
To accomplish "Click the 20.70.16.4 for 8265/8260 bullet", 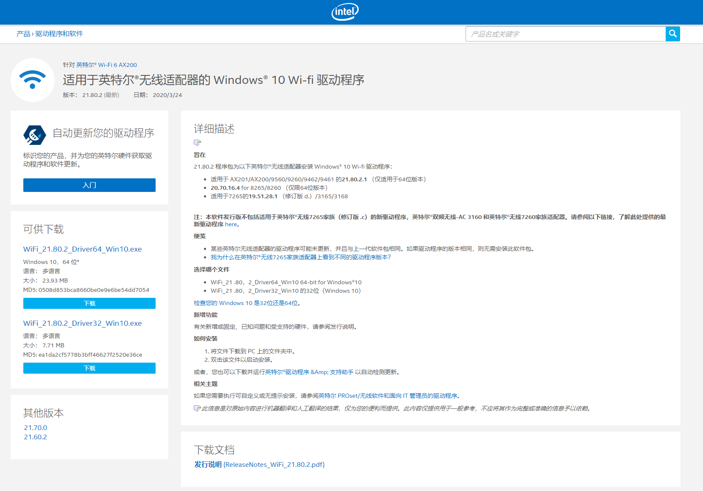I will coord(269,188).
